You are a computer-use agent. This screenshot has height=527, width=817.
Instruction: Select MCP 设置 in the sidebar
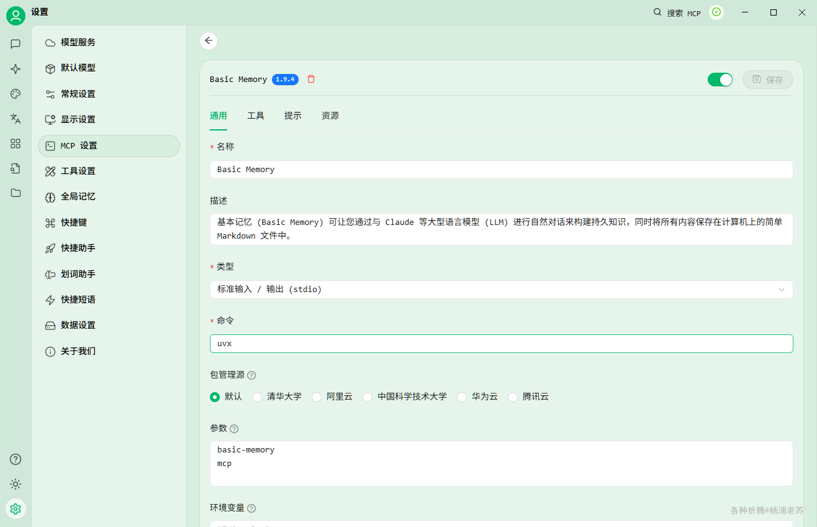click(109, 145)
